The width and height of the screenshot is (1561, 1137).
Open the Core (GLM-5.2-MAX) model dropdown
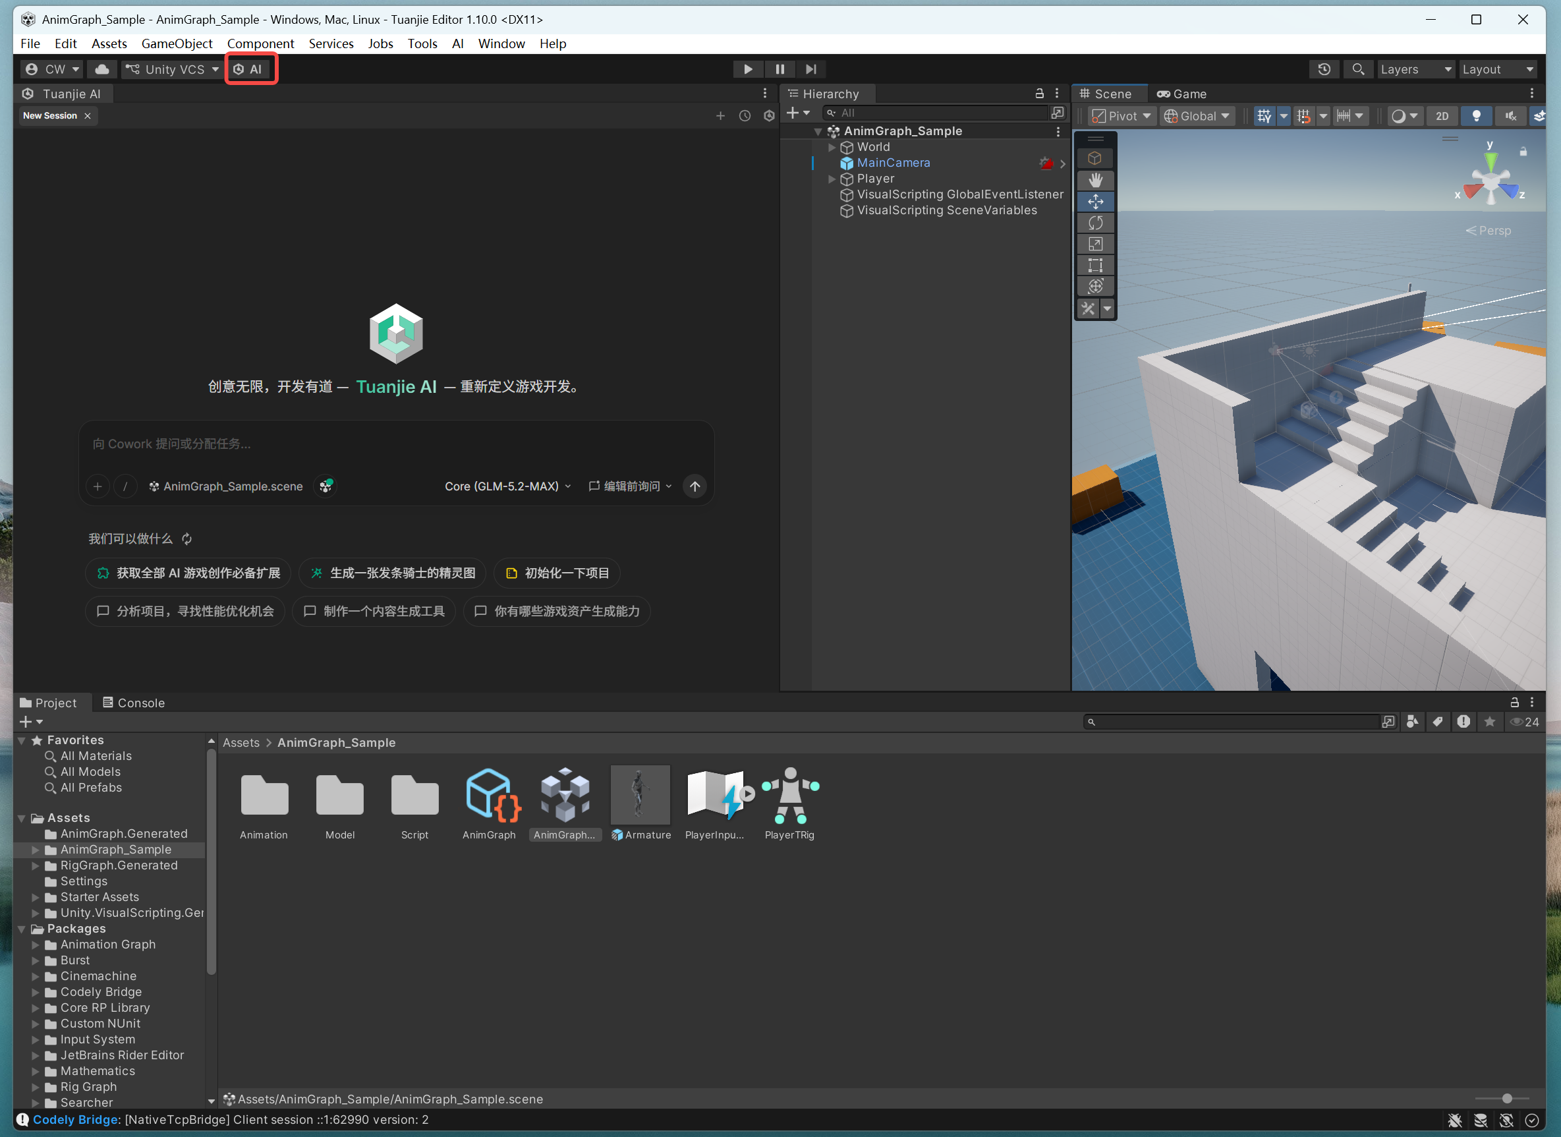(x=508, y=486)
